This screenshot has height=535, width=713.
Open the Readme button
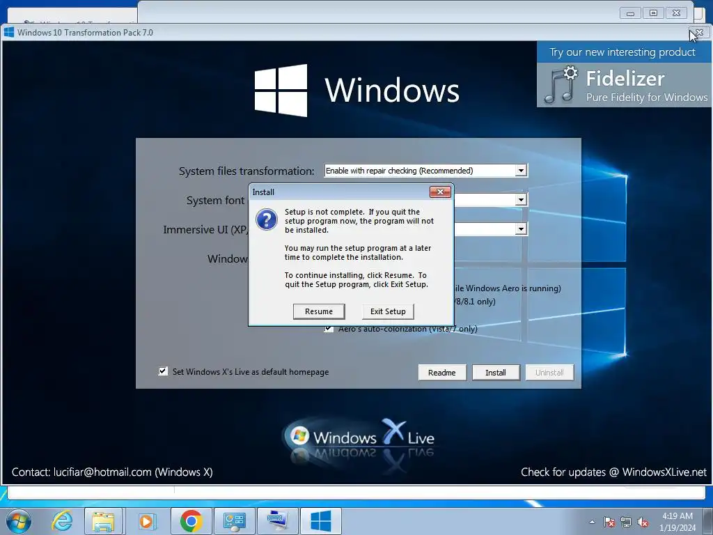pyautogui.click(x=442, y=373)
